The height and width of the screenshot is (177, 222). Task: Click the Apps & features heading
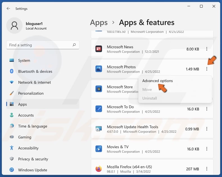coord(147,23)
